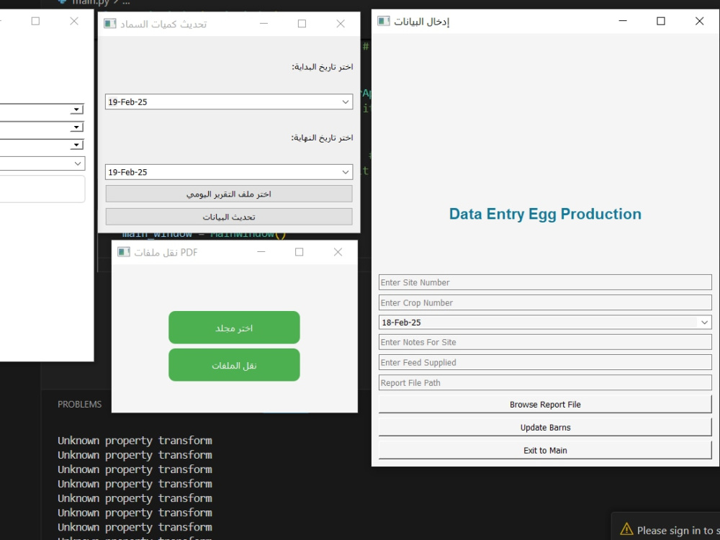Viewport: 720px width, 540px height.
Task: Expand the fourth chevron dropdown in leftmost window
Action: coord(78,163)
